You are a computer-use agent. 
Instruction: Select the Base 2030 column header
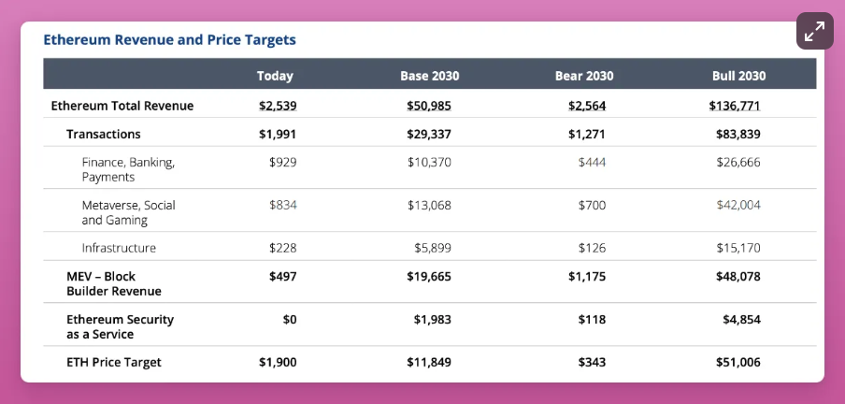click(429, 75)
